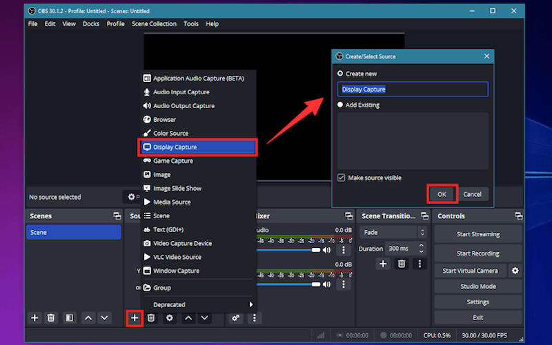Click the Exit button in Controls

477,317
